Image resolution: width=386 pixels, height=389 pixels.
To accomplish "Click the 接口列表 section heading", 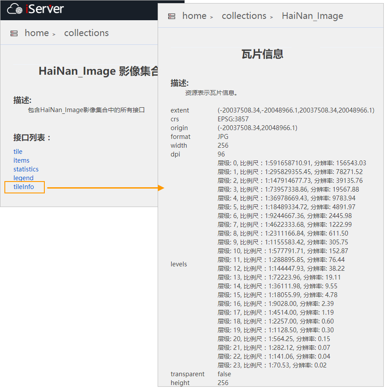I will click(x=32, y=138).
